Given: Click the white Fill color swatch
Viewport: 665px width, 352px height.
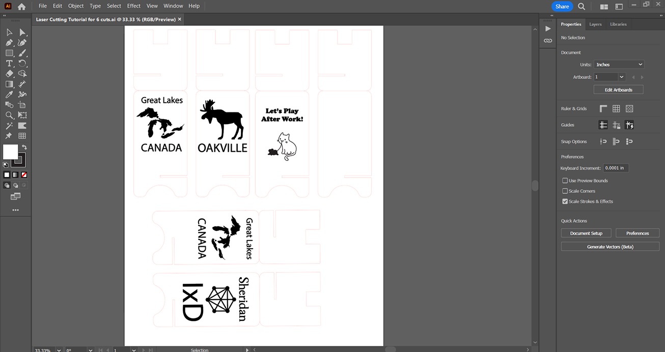Looking at the screenshot, I should pos(10,152).
